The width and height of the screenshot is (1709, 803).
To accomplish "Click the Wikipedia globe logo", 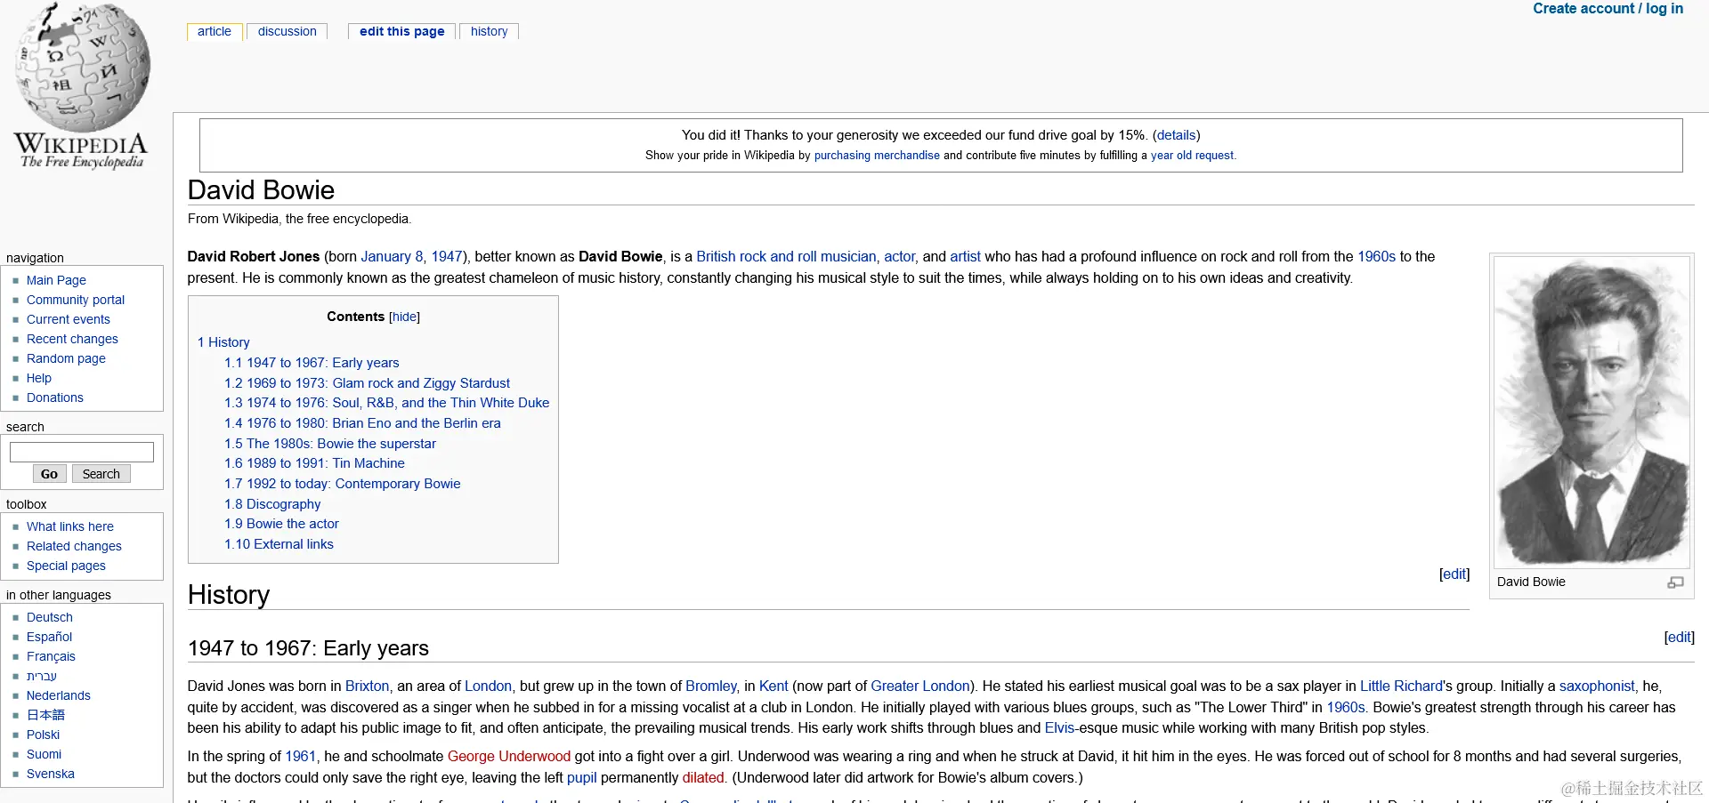I will tap(82, 86).
